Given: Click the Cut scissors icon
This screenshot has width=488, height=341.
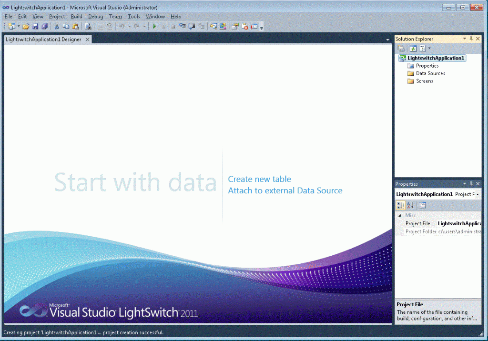Looking at the screenshot, I should [57, 27].
